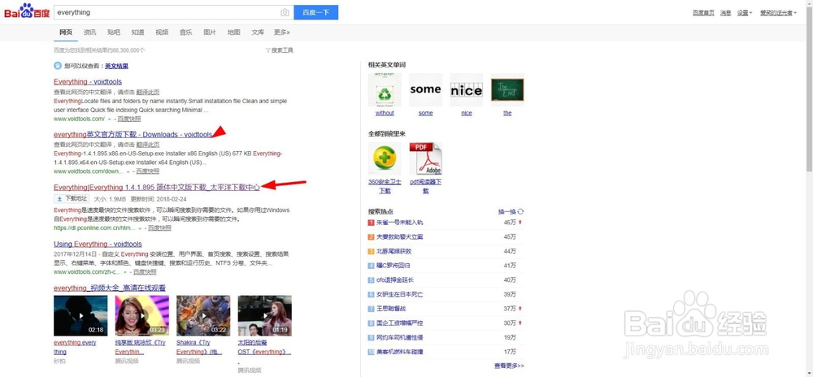Expand the 更多» tab menu
Screen dimensions: 813x377
281,32
